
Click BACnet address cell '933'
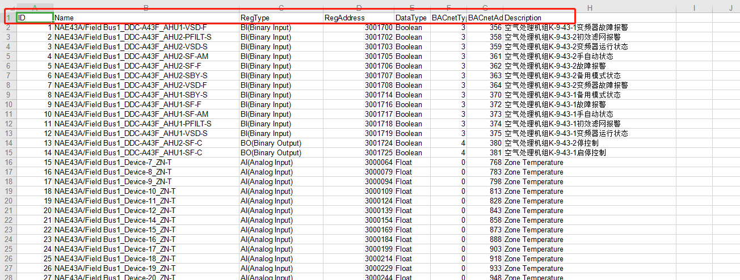[x=485, y=269]
